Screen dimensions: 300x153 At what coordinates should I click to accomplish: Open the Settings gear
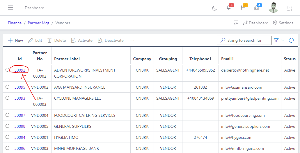coord(283,23)
